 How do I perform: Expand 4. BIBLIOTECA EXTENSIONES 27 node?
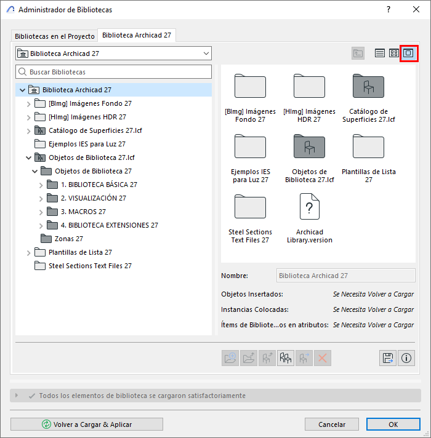coord(41,226)
